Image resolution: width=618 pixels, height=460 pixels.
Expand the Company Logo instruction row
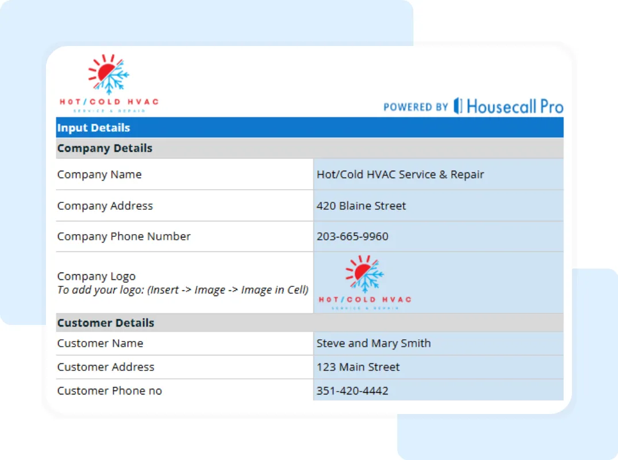pos(184,282)
